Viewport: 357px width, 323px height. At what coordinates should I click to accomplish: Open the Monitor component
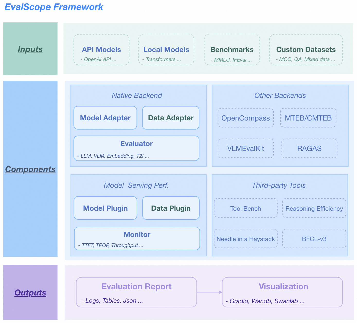[137, 238]
